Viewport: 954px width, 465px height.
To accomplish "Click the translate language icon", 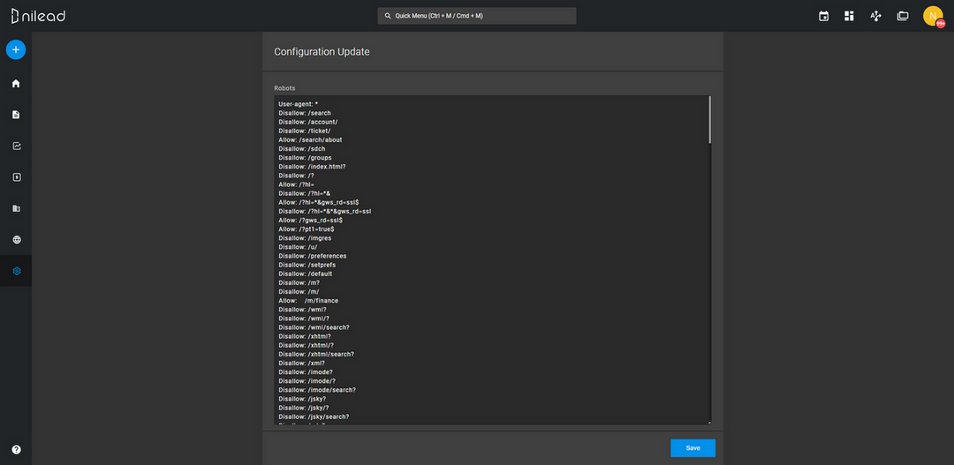I will pyautogui.click(x=875, y=16).
